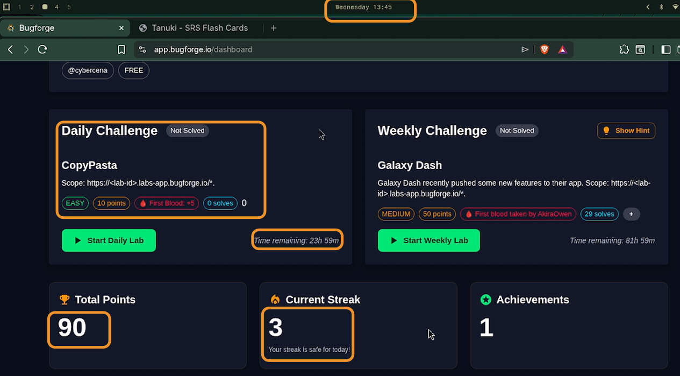Switch to workspace 2 in top bar
Screen dimensions: 680x376
coord(32,7)
